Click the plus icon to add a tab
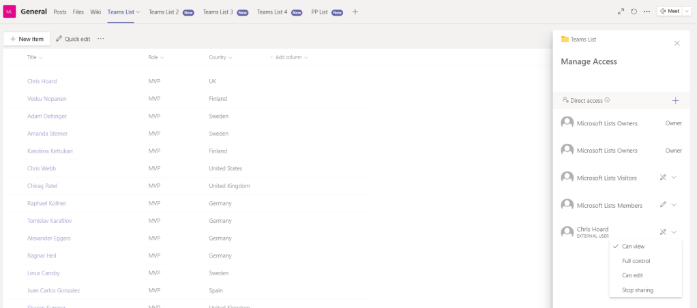697x308 pixels. click(355, 12)
